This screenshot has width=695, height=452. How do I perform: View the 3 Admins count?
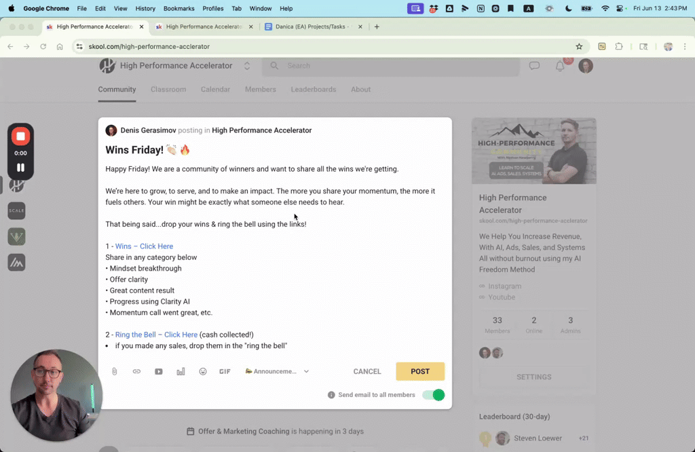click(x=570, y=325)
